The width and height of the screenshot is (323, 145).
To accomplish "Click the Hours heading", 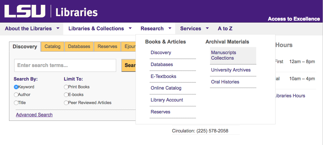I will tap(284, 45).
